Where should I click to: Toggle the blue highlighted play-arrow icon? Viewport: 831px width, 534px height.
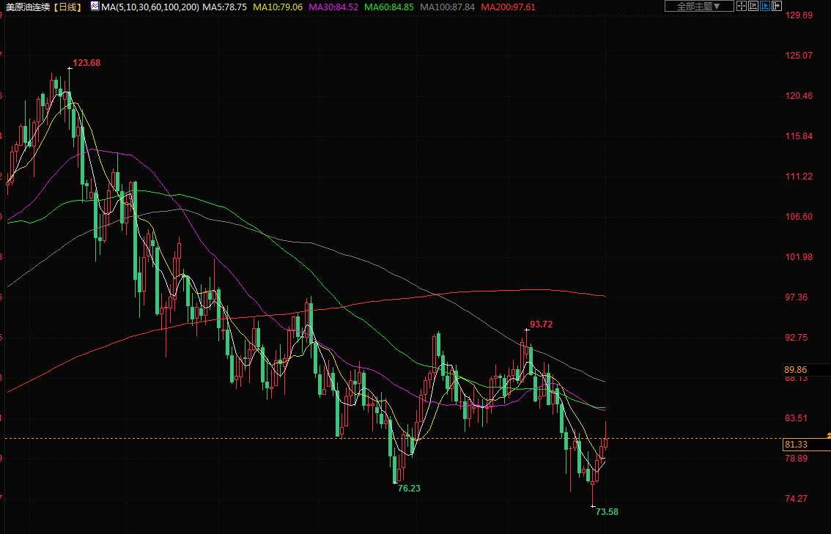[x=766, y=6]
